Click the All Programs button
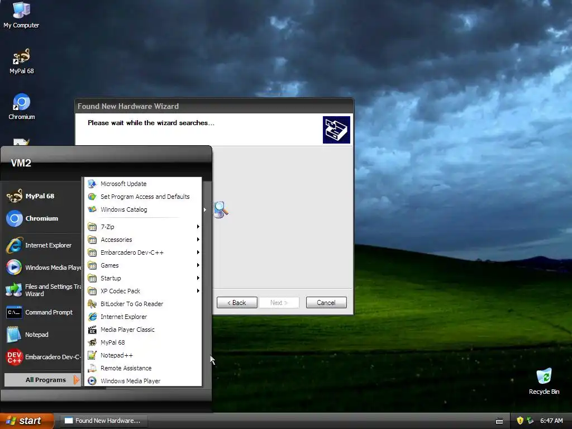 [42, 380]
